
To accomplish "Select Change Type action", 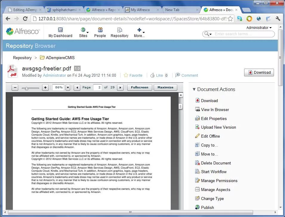I will coord(209,198).
